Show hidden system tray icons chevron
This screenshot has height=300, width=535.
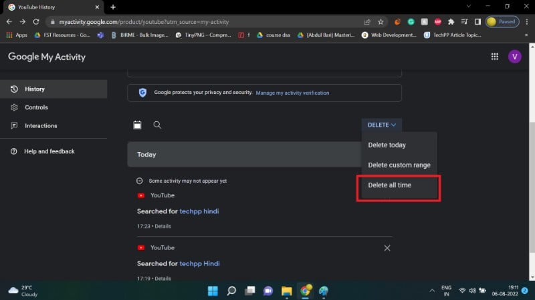coord(432,291)
